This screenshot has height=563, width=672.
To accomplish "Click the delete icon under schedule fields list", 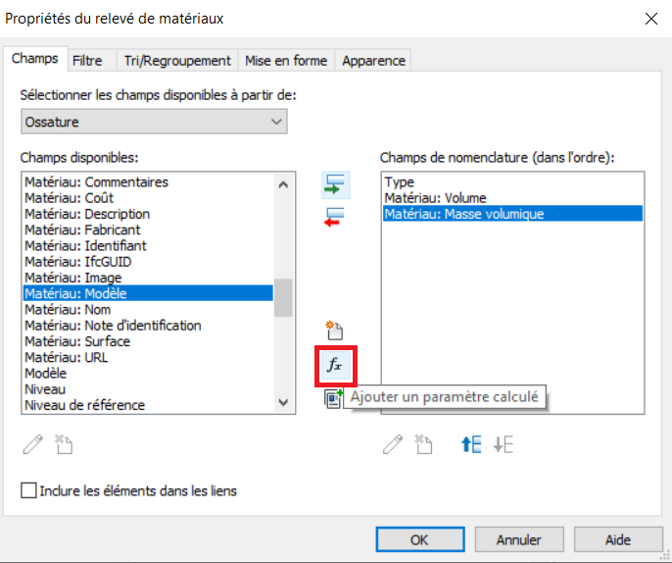I will [423, 444].
